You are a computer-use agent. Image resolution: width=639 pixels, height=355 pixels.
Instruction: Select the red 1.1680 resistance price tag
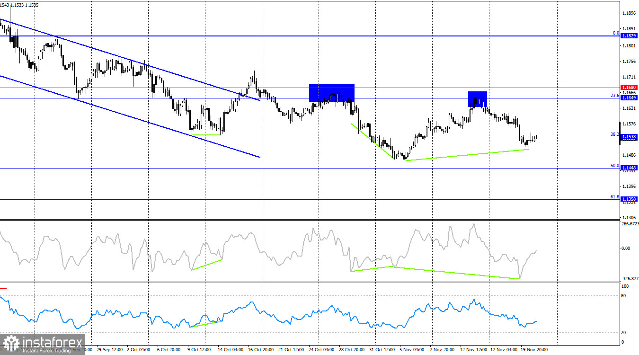pos(628,88)
